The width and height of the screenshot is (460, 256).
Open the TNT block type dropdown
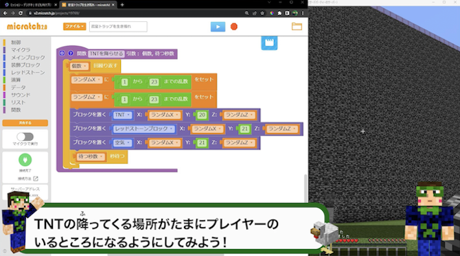pos(122,115)
